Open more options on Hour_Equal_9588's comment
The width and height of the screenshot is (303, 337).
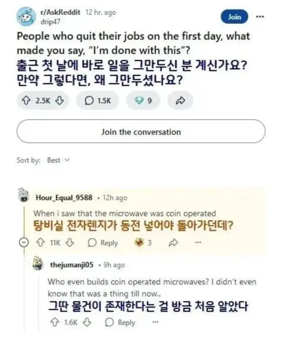pos(198,243)
